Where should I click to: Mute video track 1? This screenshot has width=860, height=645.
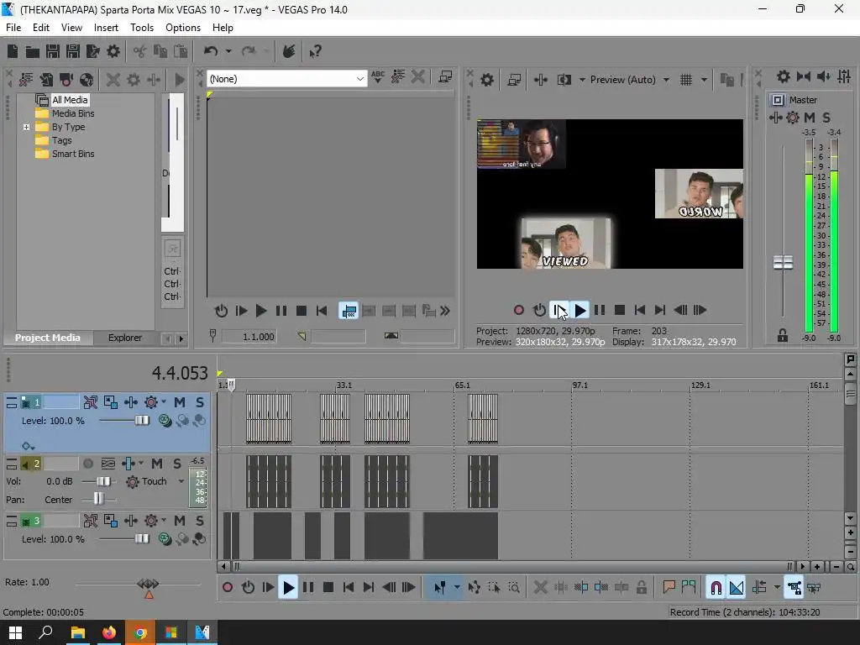pyautogui.click(x=180, y=402)
